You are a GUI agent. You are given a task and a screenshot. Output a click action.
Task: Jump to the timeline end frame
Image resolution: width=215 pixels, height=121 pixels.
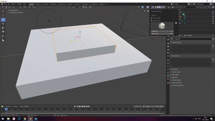pyautogui.click(x=89, y=107)
